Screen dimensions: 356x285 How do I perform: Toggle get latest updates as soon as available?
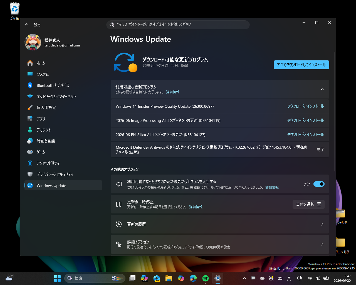[319, 184]
